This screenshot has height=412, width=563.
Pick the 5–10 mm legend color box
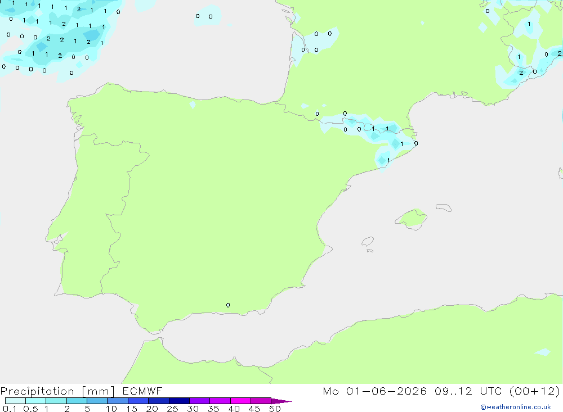coord(97,401)
